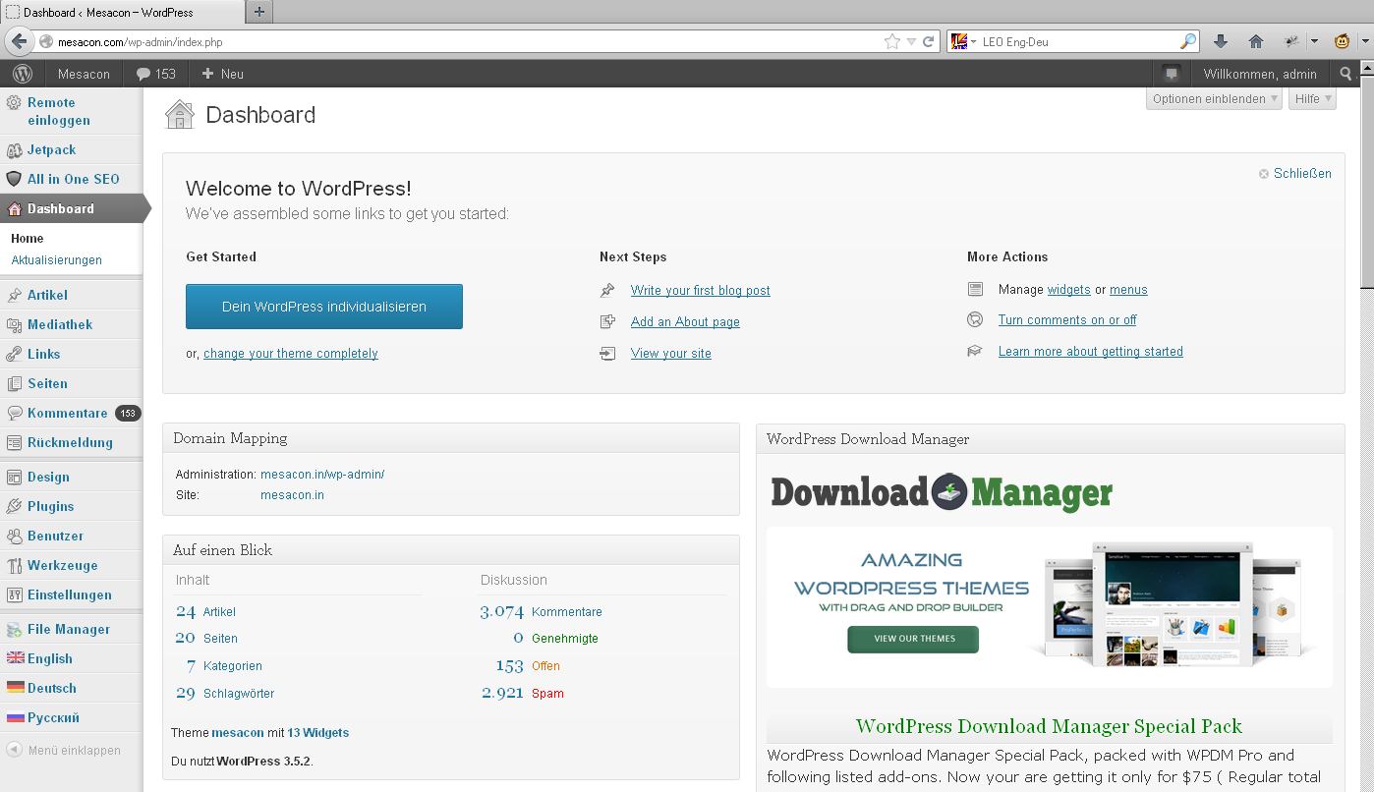The height and width of the screenshot is (792, 1374).
Task: Open Willkommen, admin account menu
Action: 1260,74
